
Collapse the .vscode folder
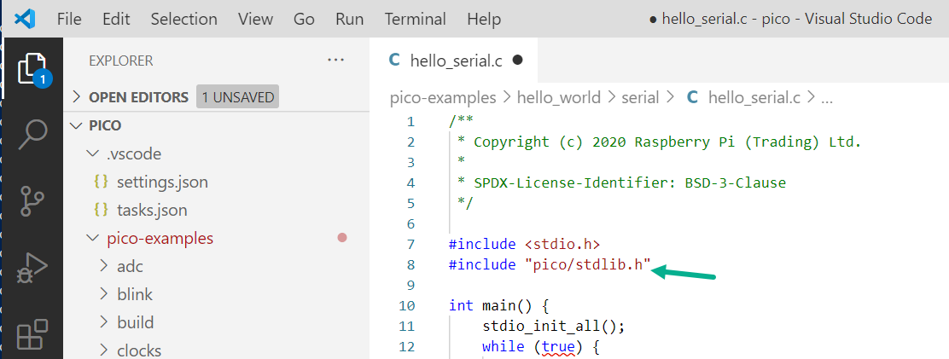(x=216, y=154)
